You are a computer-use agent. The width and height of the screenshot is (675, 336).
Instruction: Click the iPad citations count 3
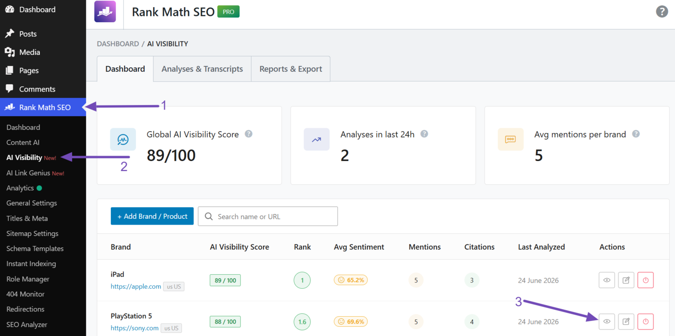tap(472, 280)
